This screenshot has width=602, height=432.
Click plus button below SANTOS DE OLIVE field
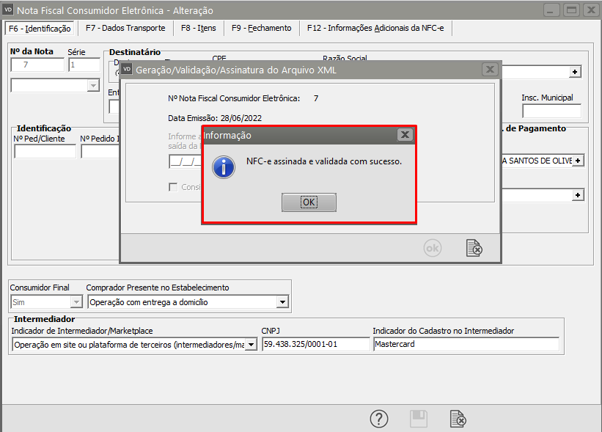(578, 195)
